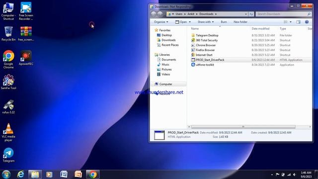Open SamFw Tool desktop icon

[x=8, y=82]
